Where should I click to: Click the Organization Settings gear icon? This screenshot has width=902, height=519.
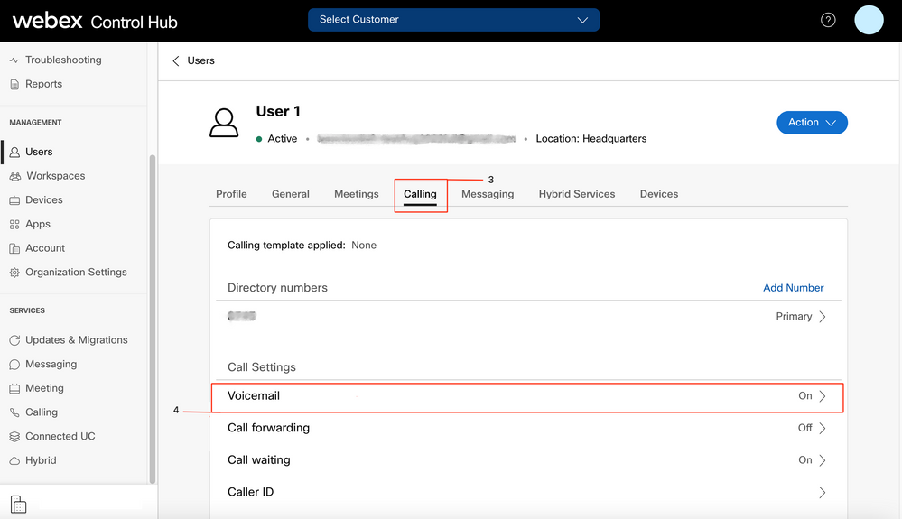coord(14,273)
